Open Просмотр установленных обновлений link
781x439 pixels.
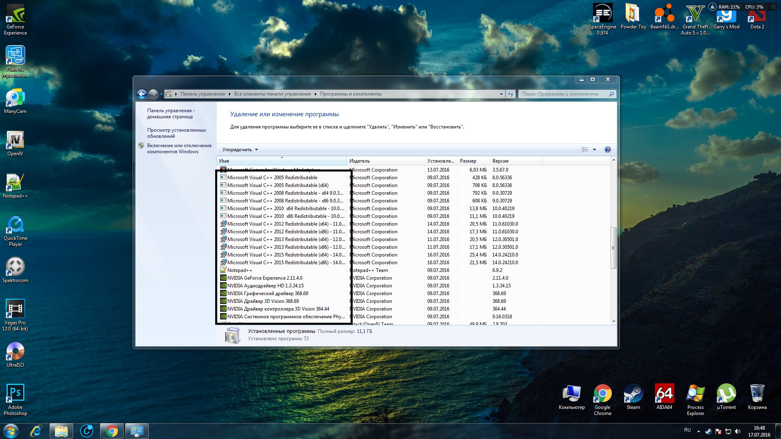(177, 133)
